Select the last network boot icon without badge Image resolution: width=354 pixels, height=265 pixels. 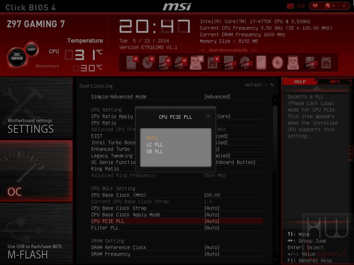click(x=326, y=63)
